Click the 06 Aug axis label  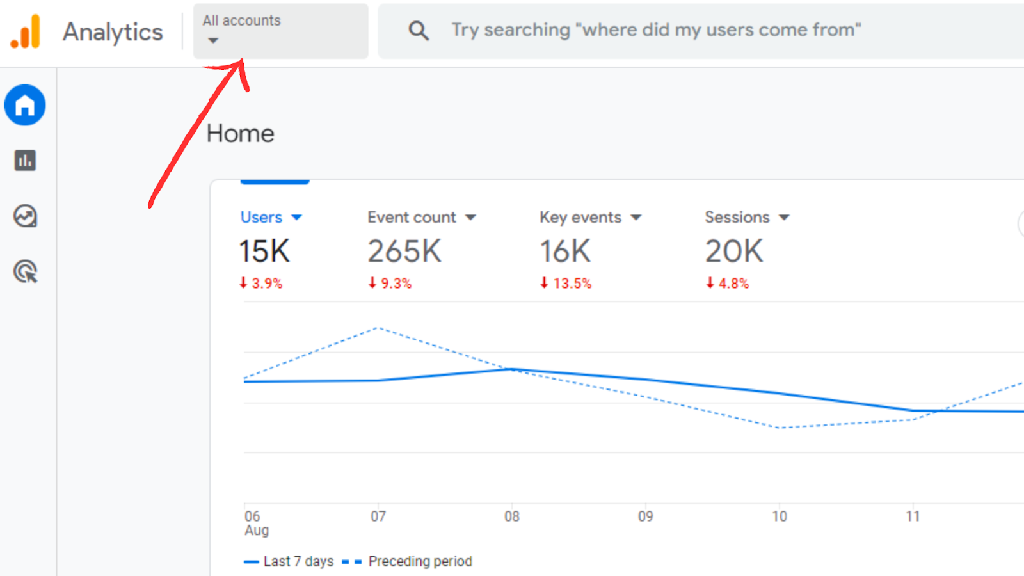click(256, 523)
